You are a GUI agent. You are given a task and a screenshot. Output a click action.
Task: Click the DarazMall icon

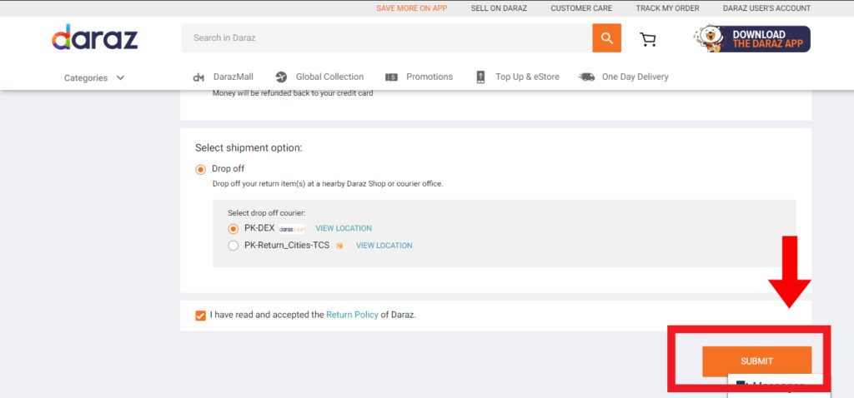(x=198, y=77)
